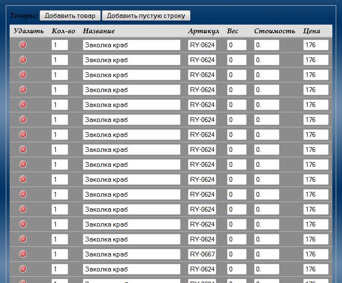Click the delete icon in the twelfth row
This screenshot has width=342, height=283.
click(x=23, y=209)
